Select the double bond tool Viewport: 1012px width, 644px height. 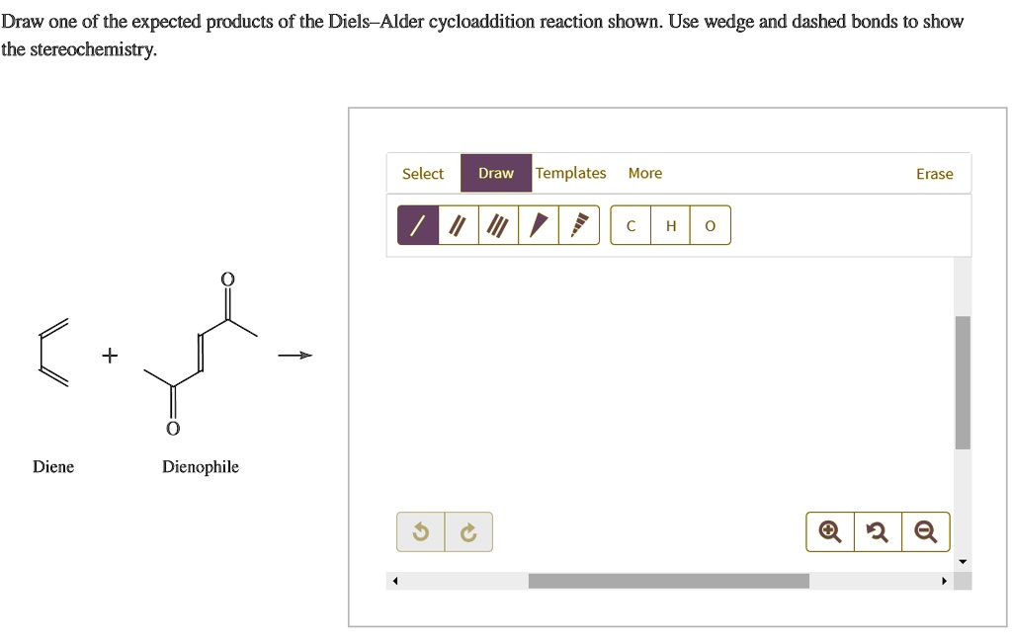click(459, 225)
